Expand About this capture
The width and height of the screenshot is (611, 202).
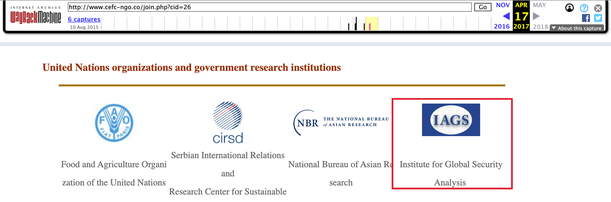coord(577,28)
